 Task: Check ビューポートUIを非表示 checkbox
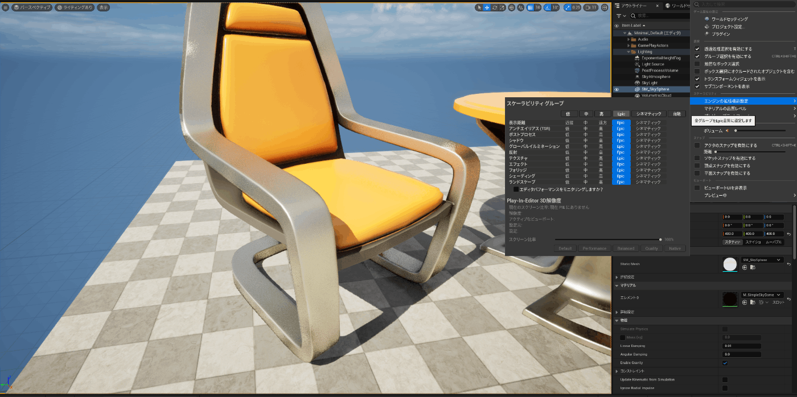pos(697,188)
